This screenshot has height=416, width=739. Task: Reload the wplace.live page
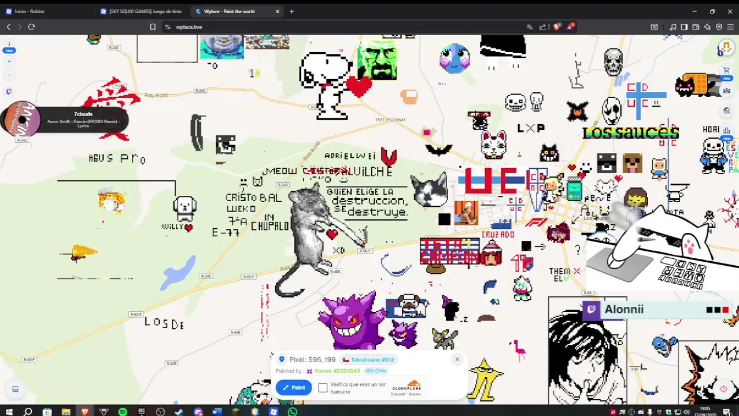(x=31, y=27)
